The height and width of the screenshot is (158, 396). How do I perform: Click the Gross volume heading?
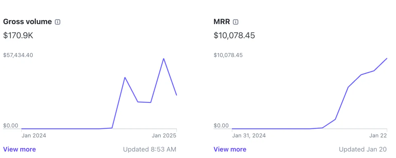27,22
